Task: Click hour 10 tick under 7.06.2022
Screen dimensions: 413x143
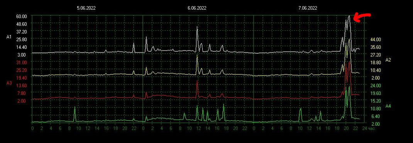Action: point(300,128)
